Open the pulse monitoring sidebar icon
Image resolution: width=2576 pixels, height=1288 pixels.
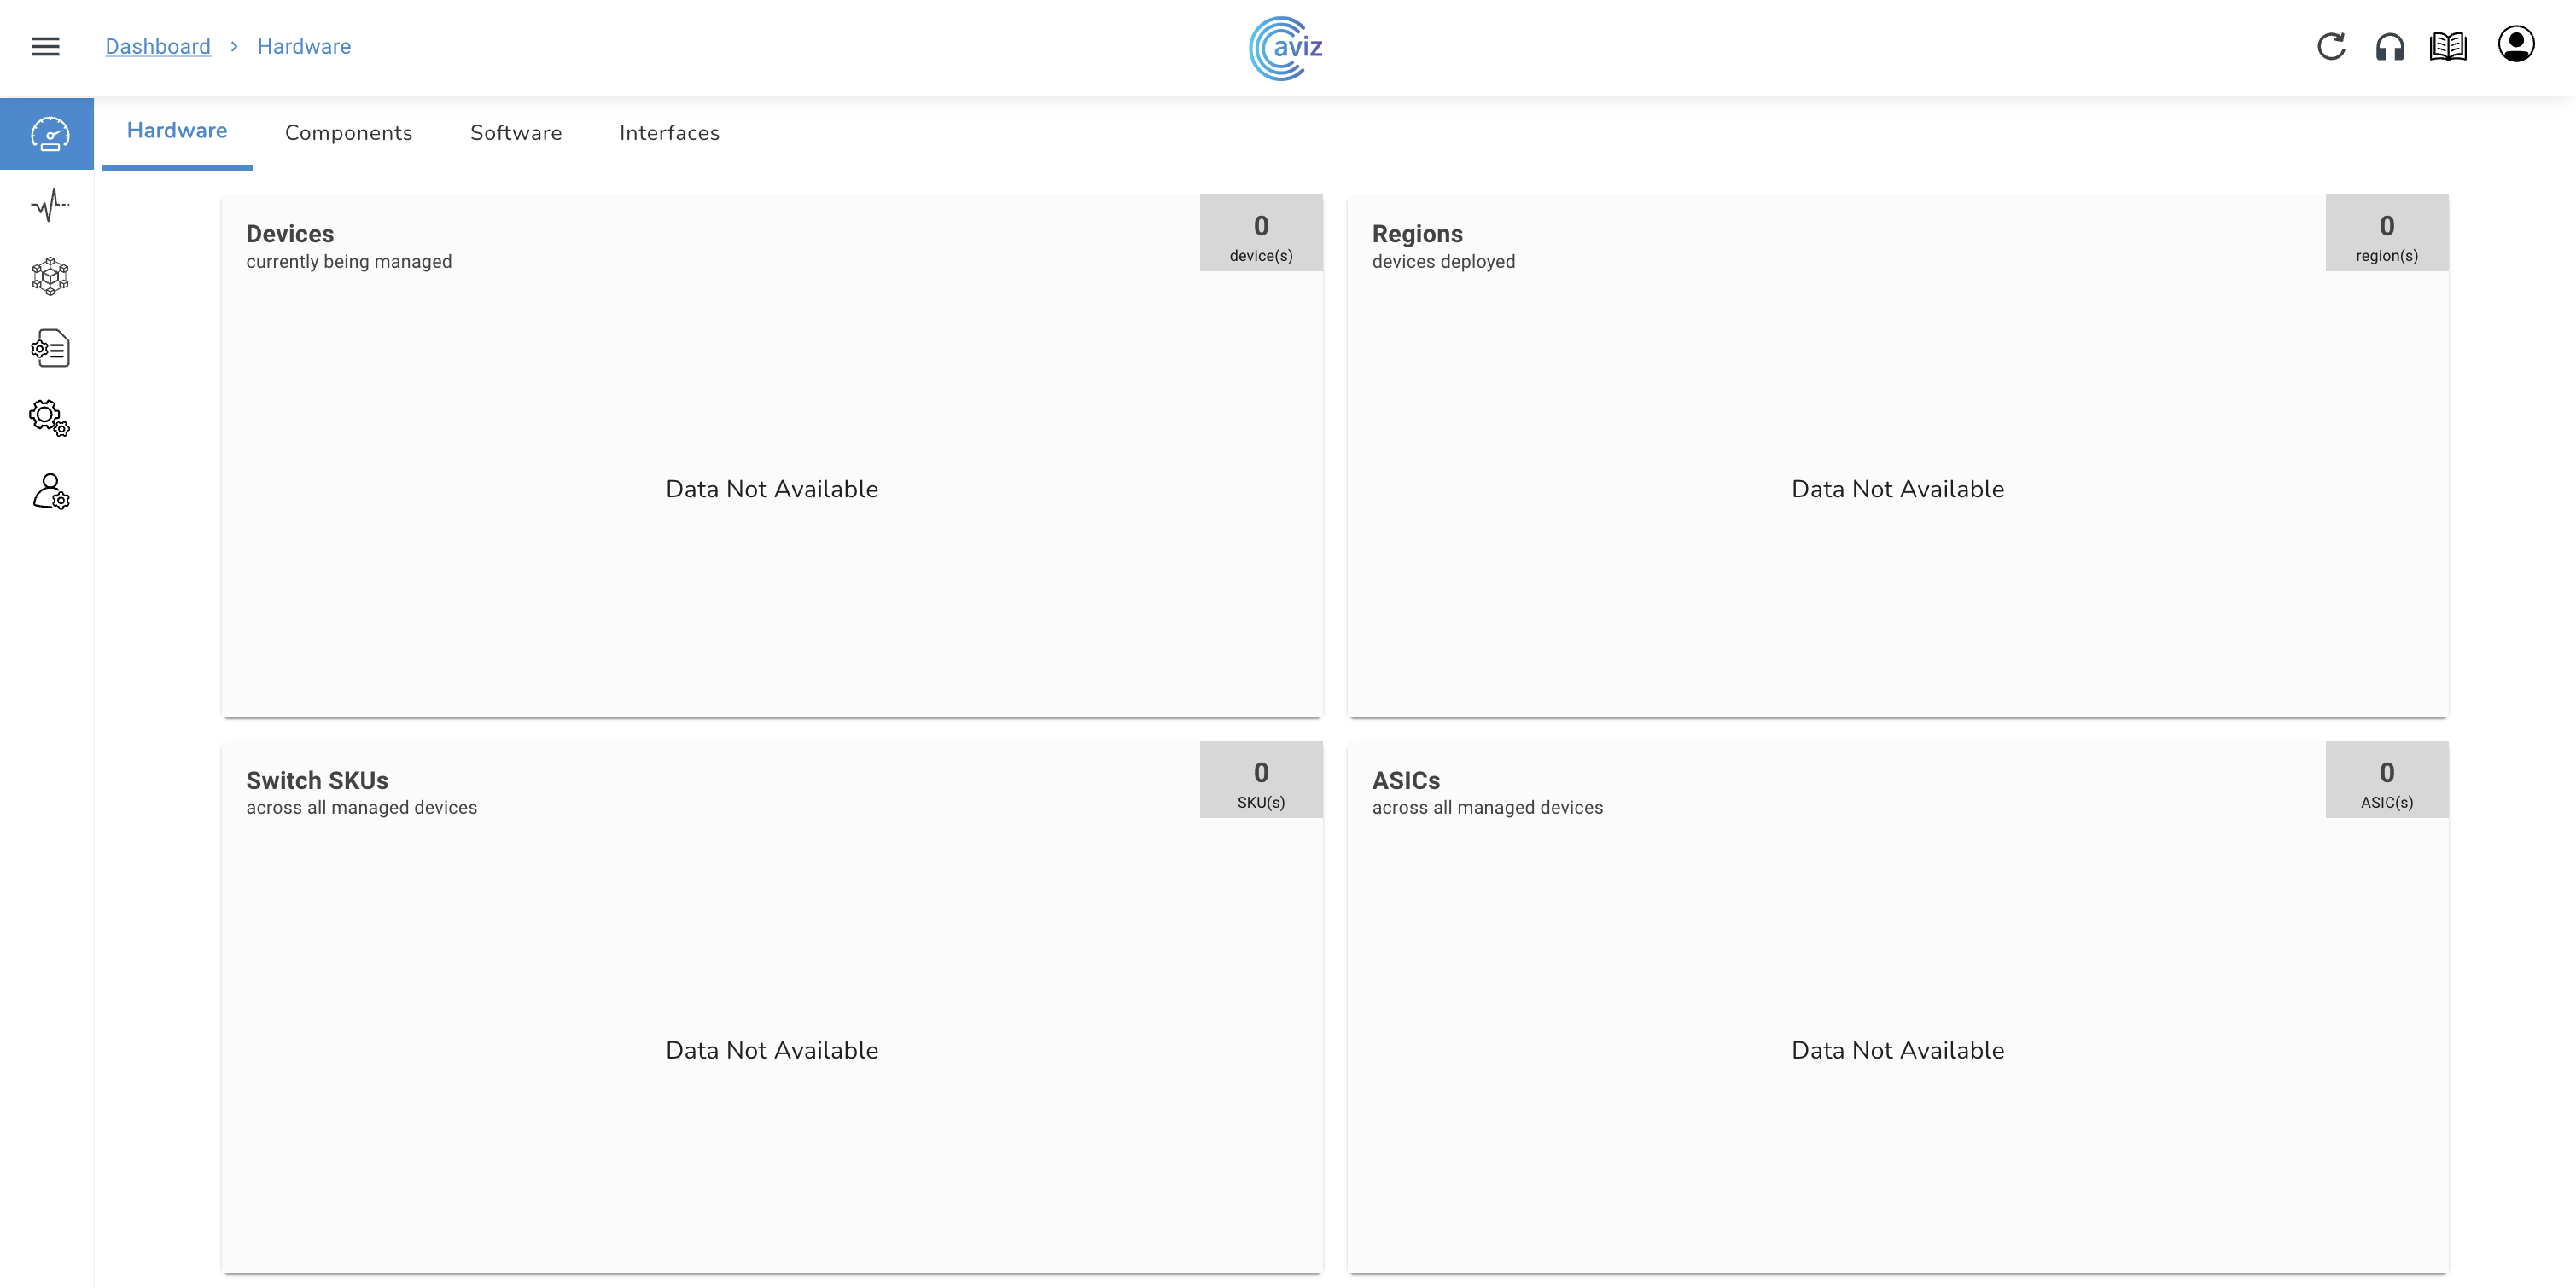49,205
